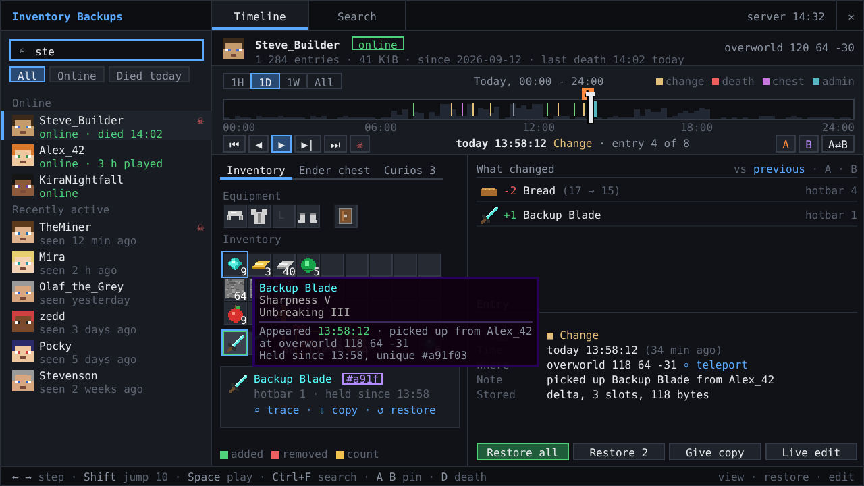Click the timeline playhead marker
Viewport: 864px width, 486px height.
[590, 107]
